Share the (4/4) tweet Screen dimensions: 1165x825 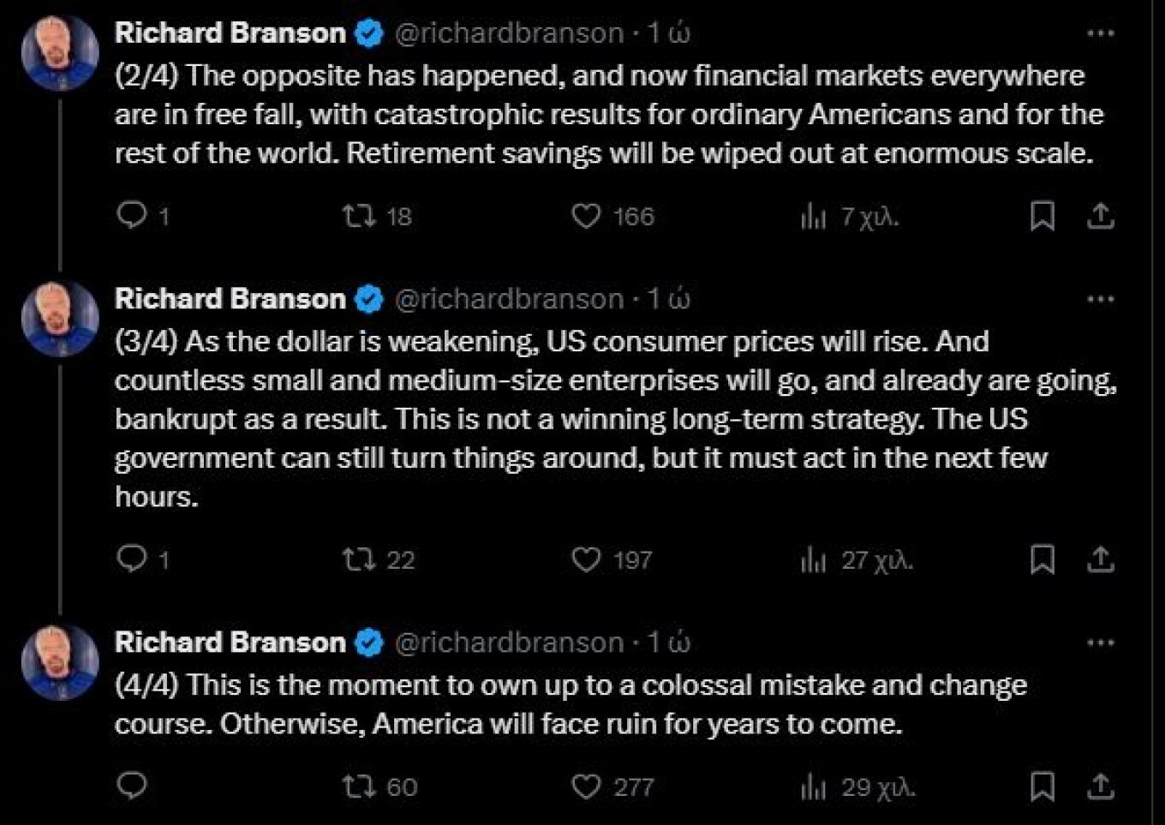(x=1101, y=786)
